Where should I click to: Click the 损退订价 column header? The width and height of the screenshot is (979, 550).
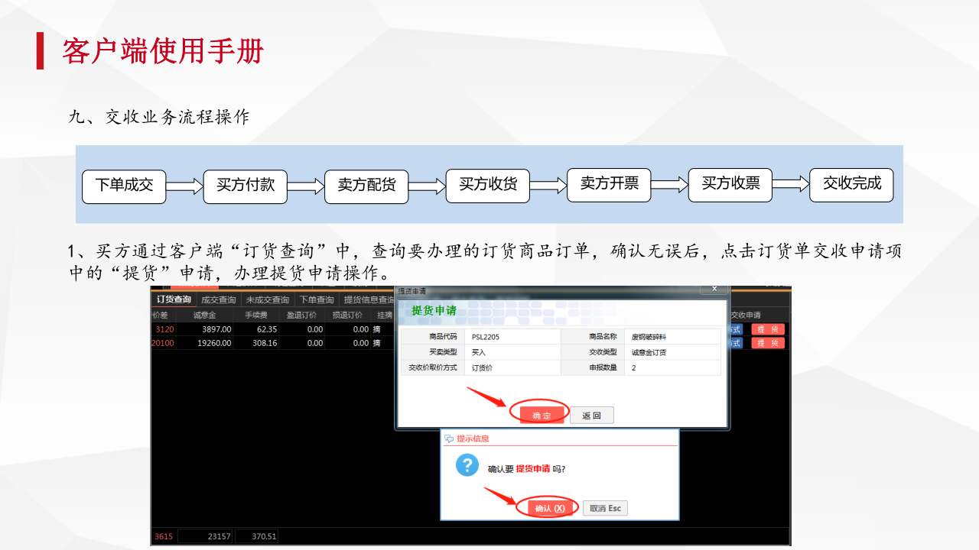click(x=348, y=315)
